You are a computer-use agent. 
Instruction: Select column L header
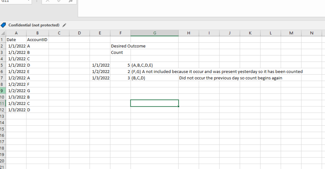pyautogui.click(x=271, y=33)
